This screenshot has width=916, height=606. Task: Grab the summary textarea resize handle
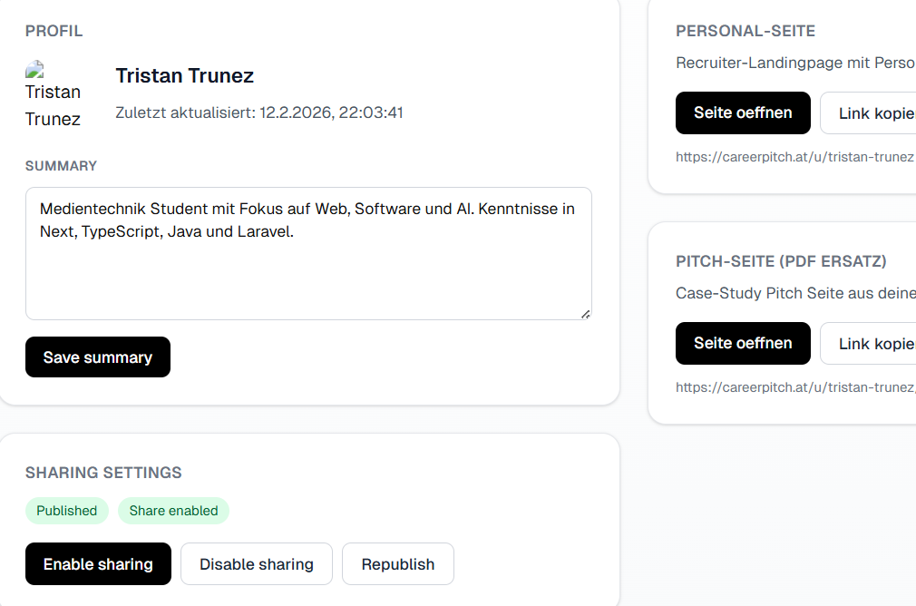tap(585, 314)
